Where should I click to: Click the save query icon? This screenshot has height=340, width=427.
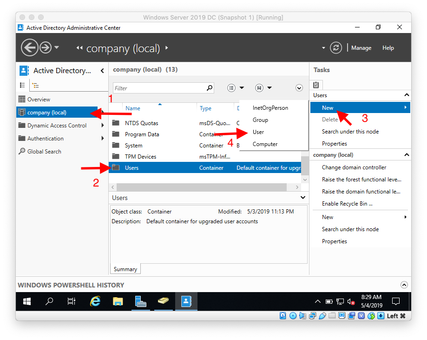259,88
